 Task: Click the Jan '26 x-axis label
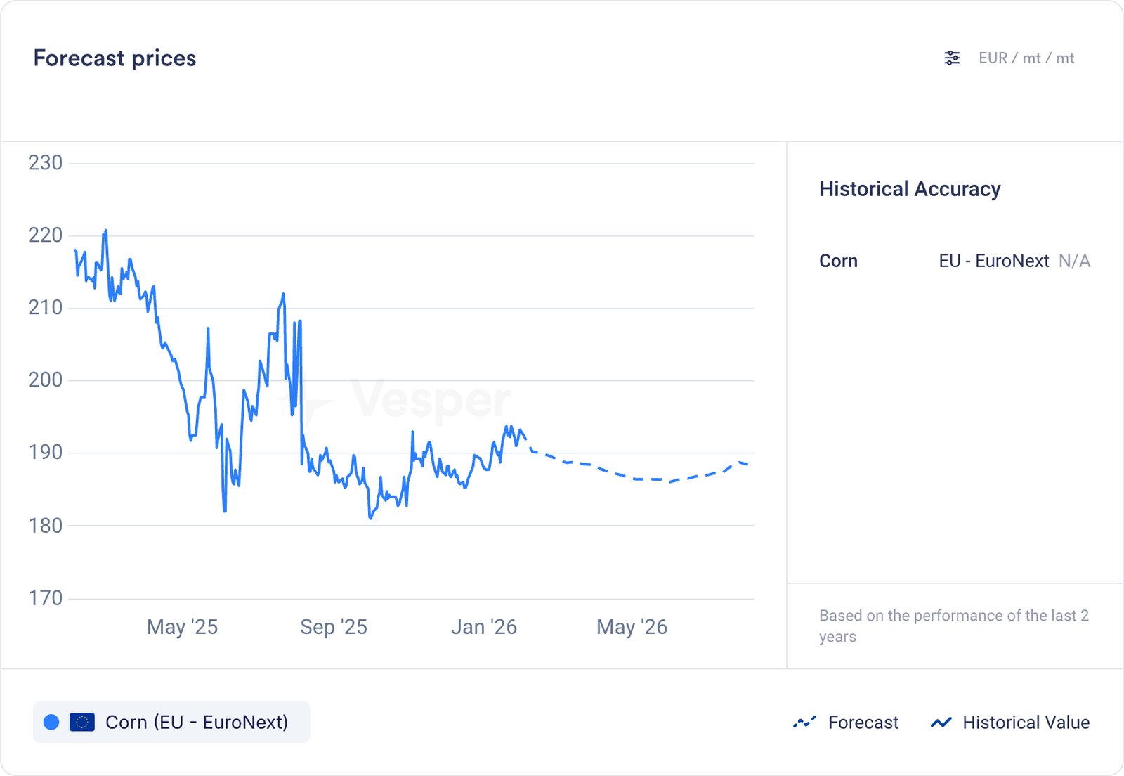point(483,626)
